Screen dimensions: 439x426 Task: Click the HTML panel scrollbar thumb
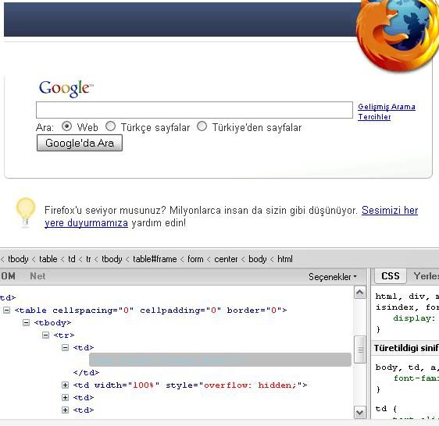point(360,350)
